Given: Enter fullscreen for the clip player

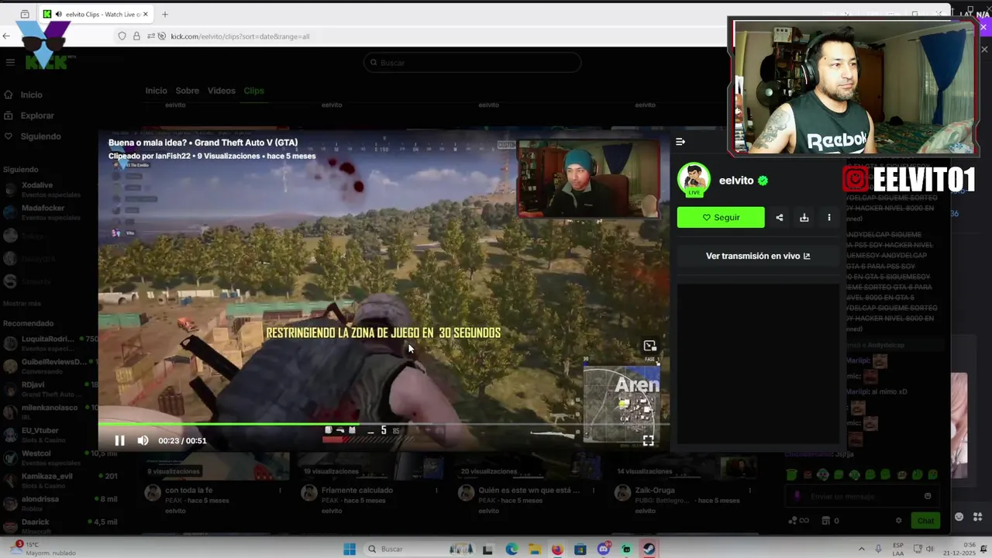Looking at the screenshot, I should click(x=648, y=440).
